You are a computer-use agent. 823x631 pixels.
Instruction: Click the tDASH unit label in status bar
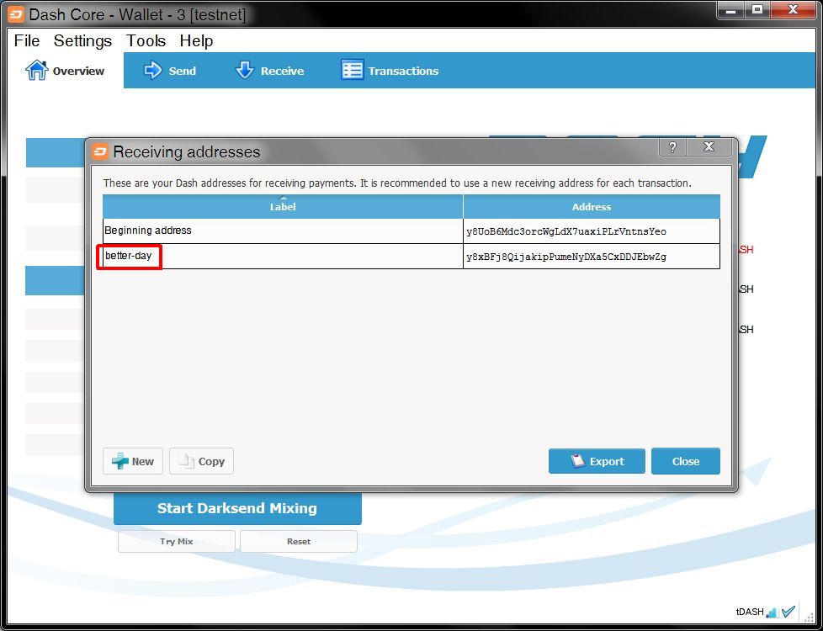[750, 612]
